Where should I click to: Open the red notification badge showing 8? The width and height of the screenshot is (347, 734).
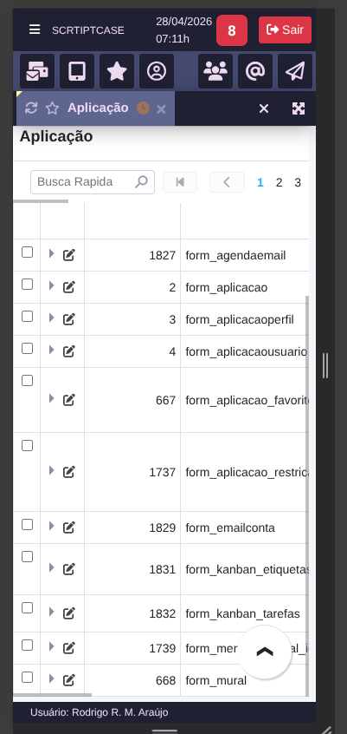coord(232,30)
